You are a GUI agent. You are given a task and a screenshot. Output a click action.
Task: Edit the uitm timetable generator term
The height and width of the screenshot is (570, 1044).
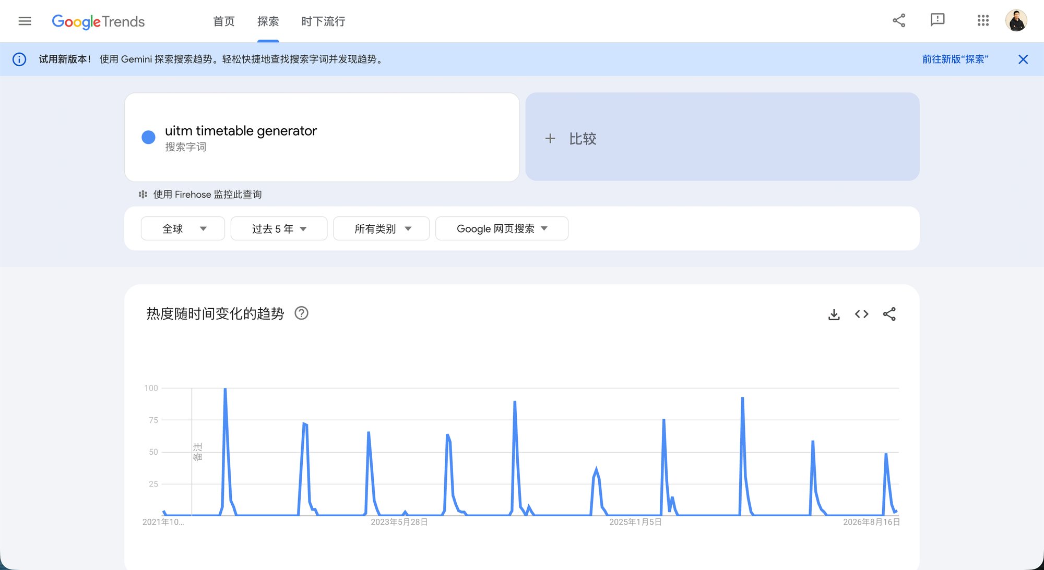point(241,130)
